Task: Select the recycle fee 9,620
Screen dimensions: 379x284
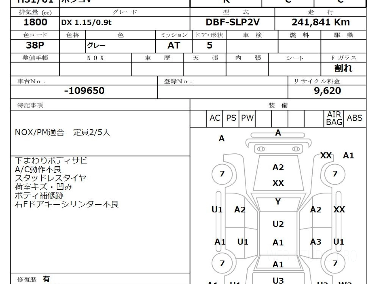Action: click(328, 91)
